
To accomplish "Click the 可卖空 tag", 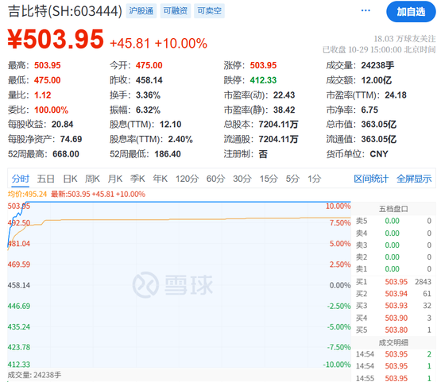I will [x=209, y=11].
